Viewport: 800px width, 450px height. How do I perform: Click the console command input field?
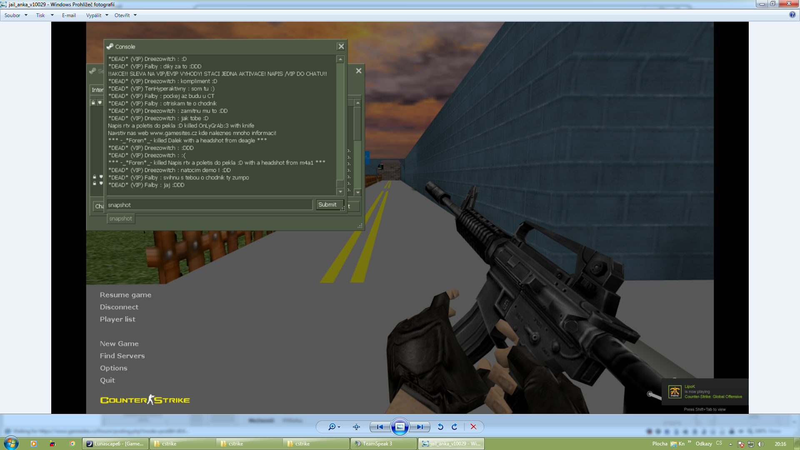click(209, 205)
